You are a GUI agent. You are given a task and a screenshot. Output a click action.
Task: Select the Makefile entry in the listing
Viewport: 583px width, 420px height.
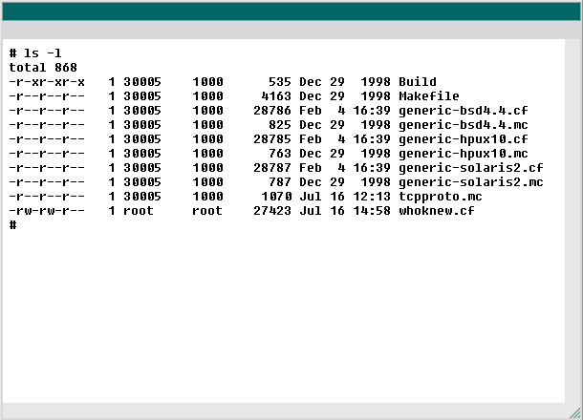(428, 96)
